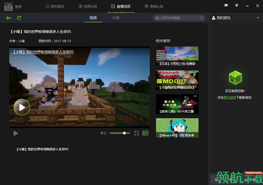
Task: Click the green back arrow icon
Action: click(9, 18)
